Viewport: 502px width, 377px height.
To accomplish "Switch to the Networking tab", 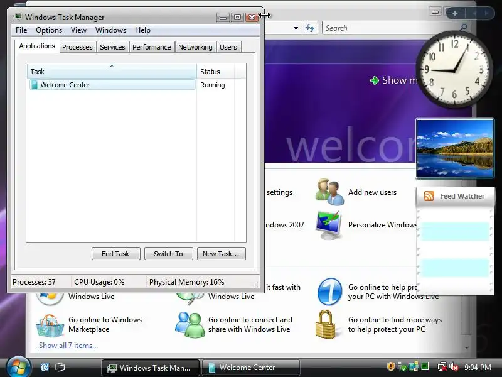I will (195, 47).
